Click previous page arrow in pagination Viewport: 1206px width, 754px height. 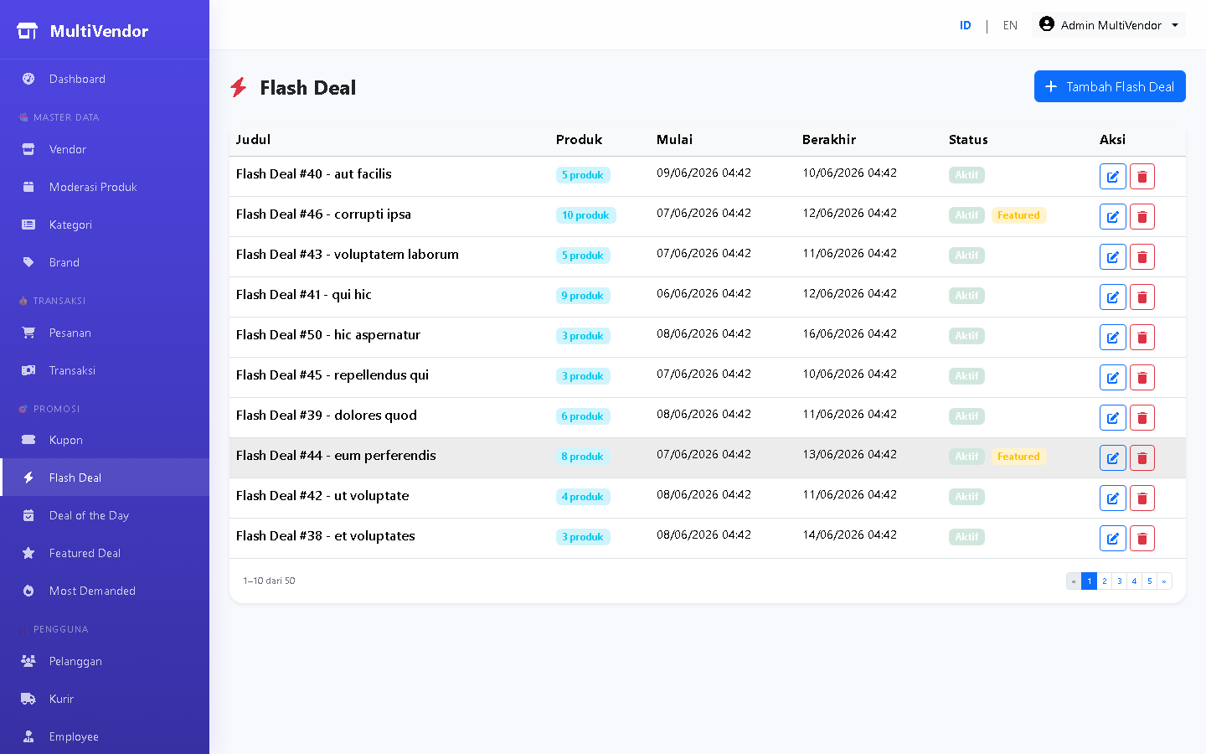pos(1074,581)
